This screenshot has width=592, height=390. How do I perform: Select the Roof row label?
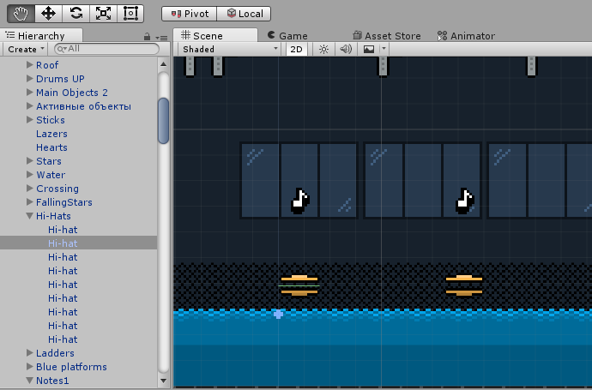(x=47, y=65)
